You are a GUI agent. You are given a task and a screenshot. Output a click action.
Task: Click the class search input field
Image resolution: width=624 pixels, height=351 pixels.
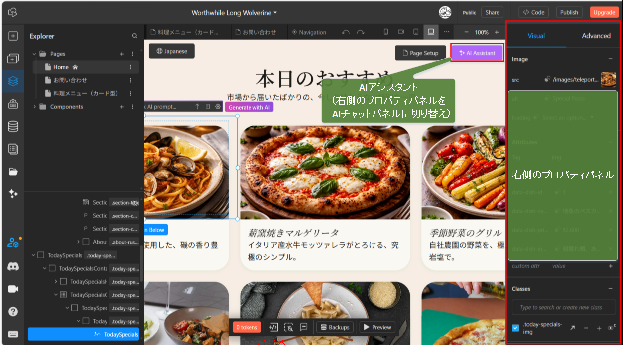pyautogui.click(x=563, y=308)
